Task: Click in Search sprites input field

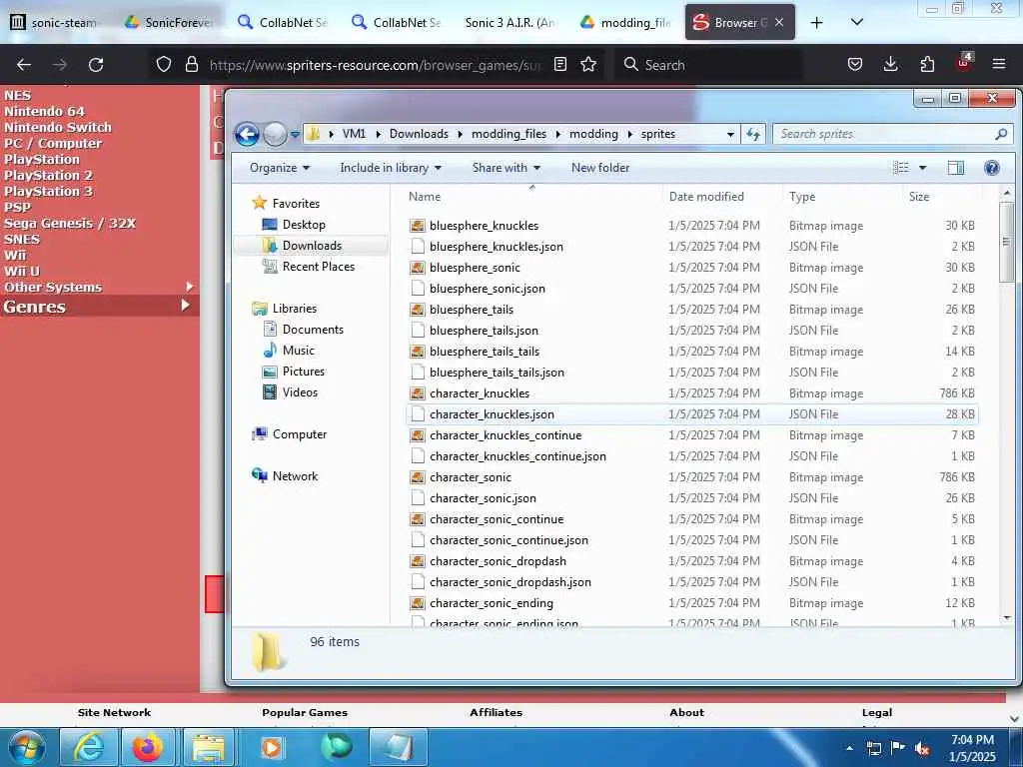Action: [885, 134]
